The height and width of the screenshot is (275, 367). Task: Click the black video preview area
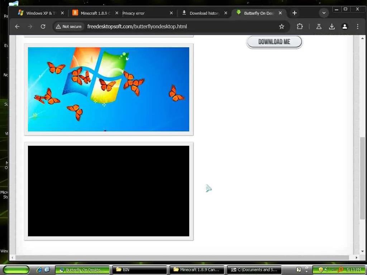tap(109, 191)
